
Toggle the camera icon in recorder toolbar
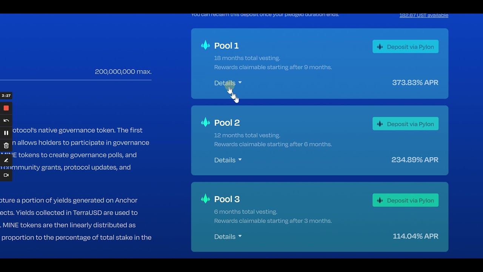click(6, 175)
